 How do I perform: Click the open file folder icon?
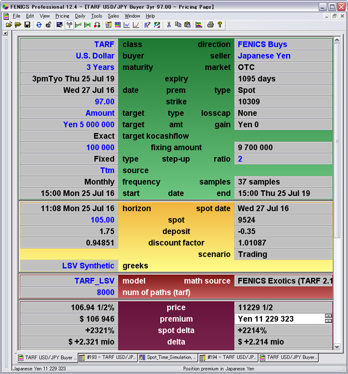[9, 25]
